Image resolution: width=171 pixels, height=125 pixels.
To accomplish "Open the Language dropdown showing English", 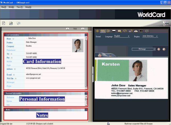I will point(122,36).
